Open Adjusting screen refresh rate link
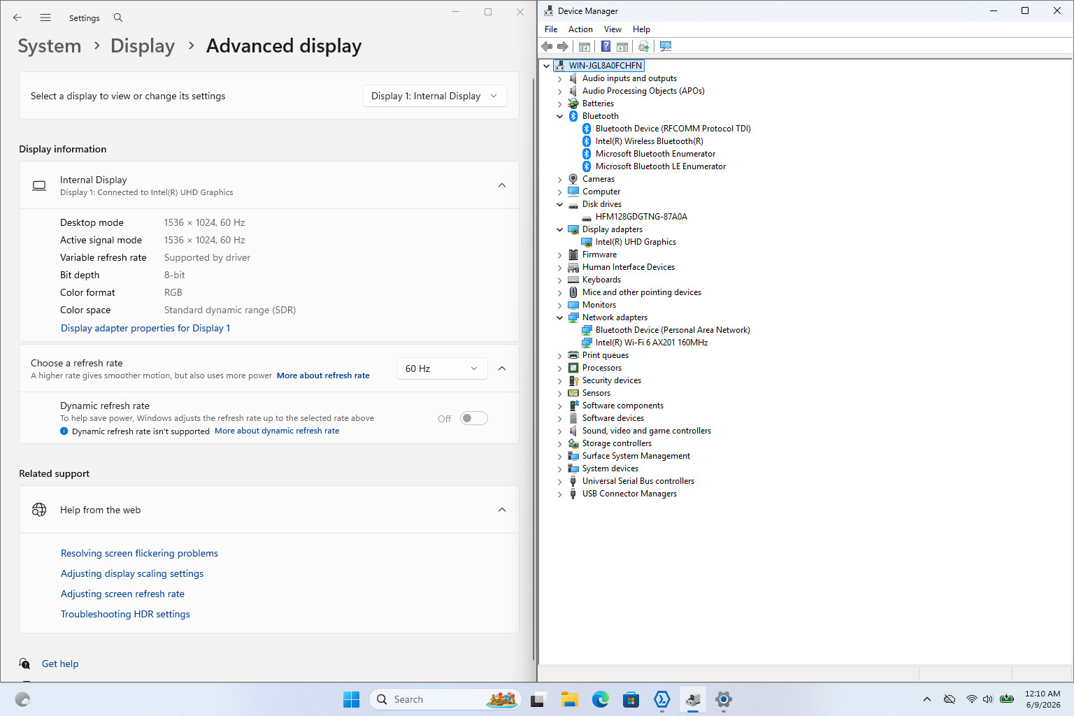Viewport: 1074px width, 716px height. (x=122, y=594)
